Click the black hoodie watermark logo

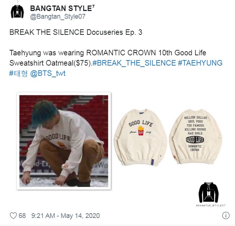[209, 192]
